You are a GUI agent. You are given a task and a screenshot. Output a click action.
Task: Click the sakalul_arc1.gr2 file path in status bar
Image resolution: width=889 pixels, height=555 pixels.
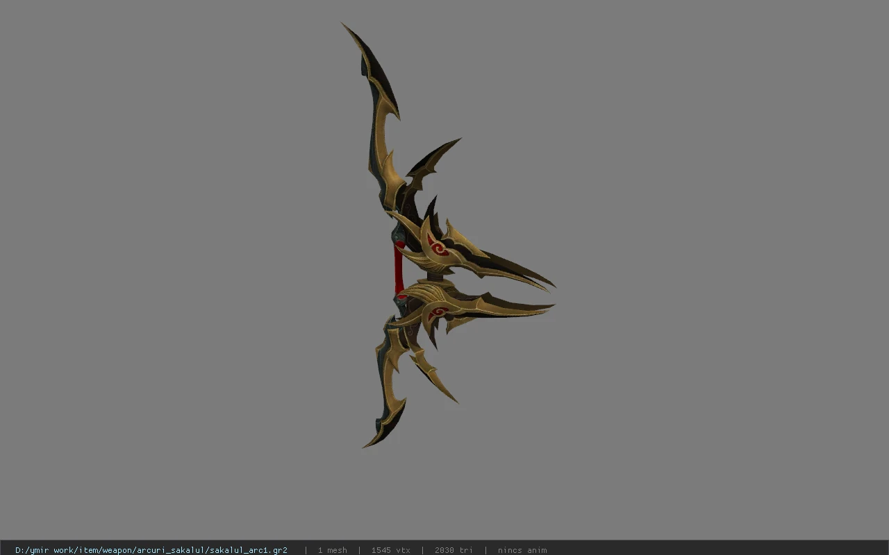[151, 550]
